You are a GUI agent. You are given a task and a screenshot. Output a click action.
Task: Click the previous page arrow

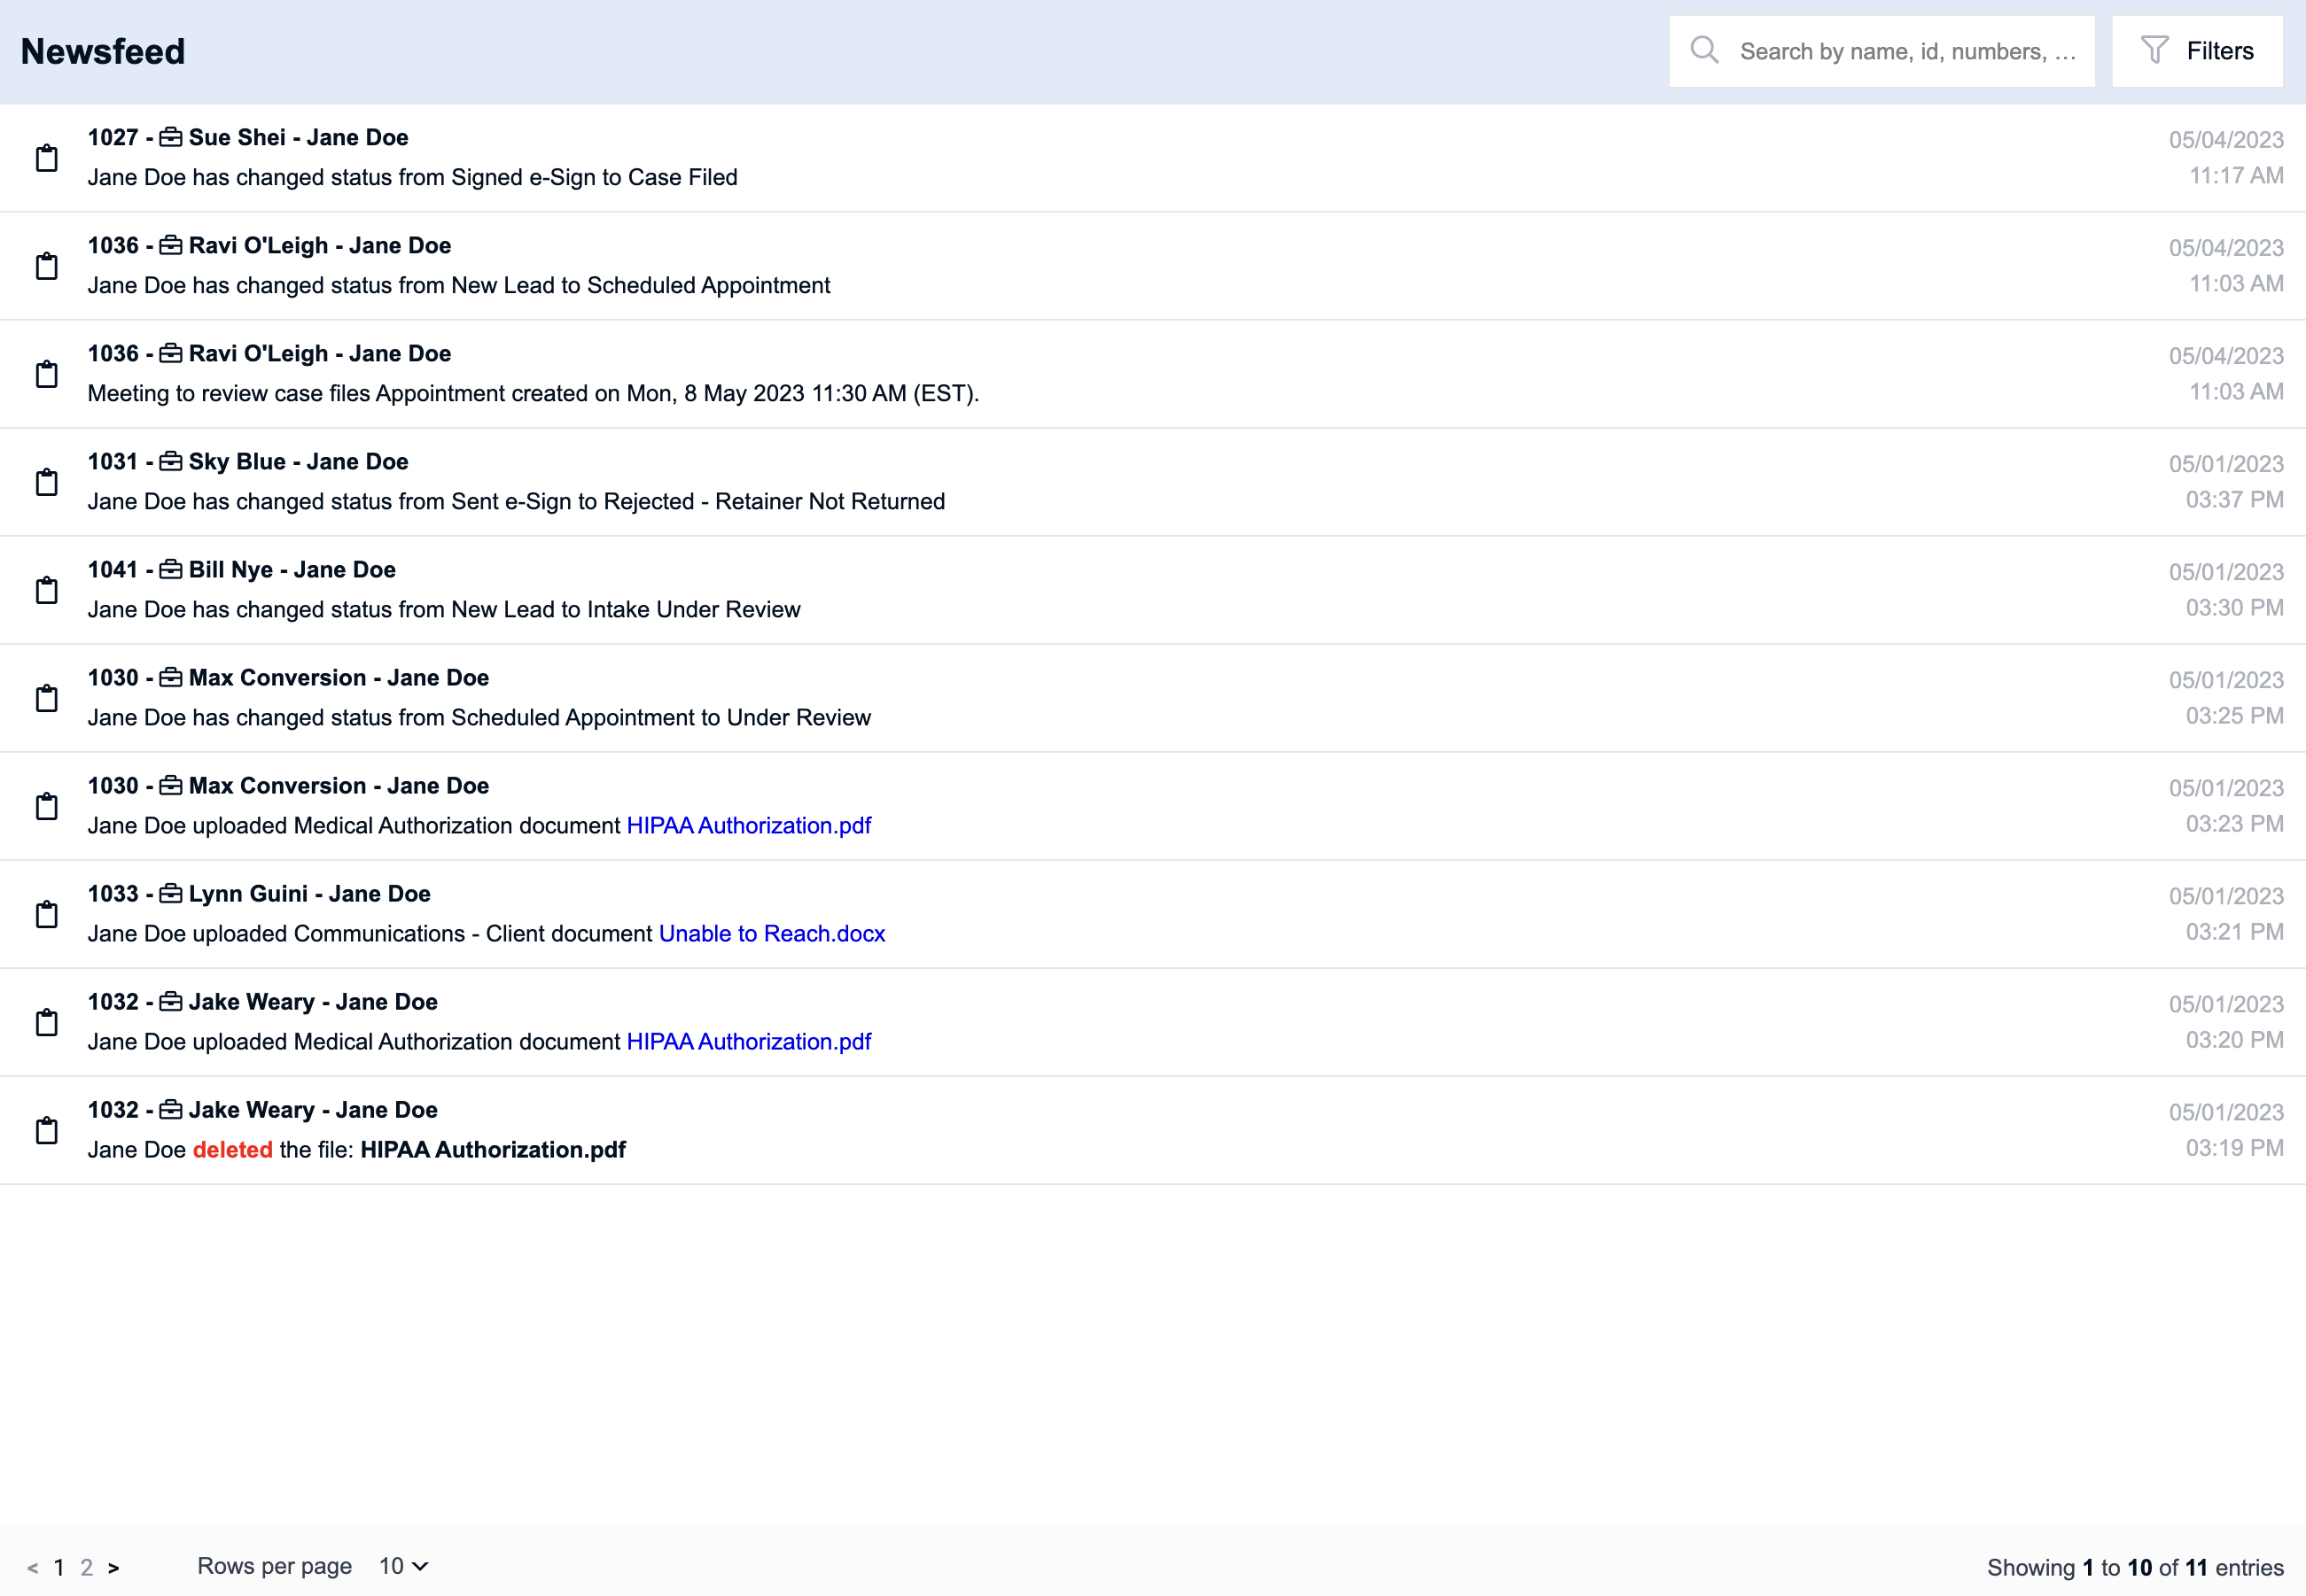(x=33, y=1568)
